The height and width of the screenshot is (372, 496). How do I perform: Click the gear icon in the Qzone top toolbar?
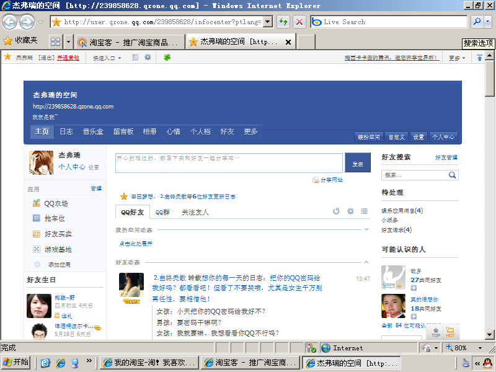(x=148, y=57)
